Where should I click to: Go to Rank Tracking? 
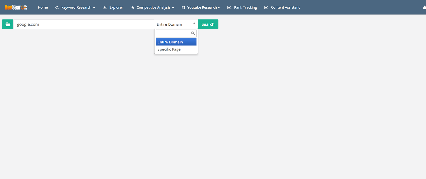pyautogui.click(x=242, y=7)
